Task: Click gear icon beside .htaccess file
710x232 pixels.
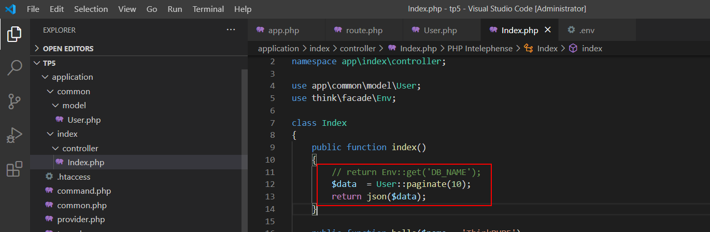Action: 49,177
